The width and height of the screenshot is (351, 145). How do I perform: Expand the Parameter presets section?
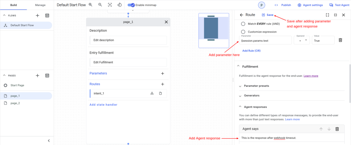click(240, 86)
